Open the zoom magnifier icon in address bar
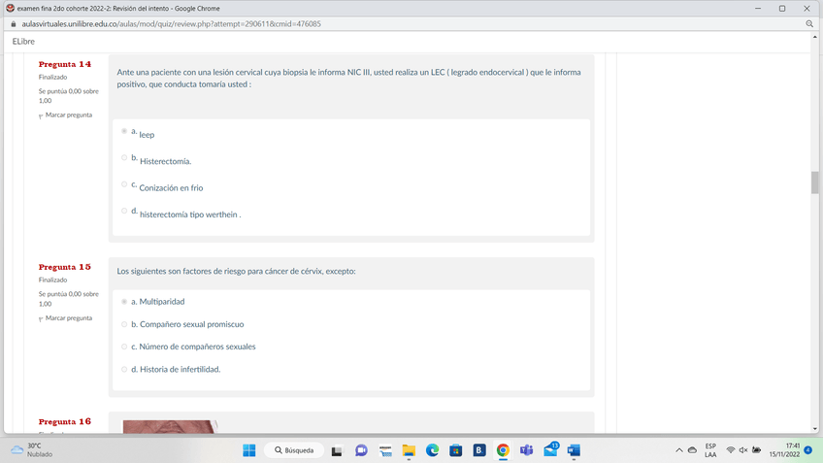823x463 pixels. [809, 24]
